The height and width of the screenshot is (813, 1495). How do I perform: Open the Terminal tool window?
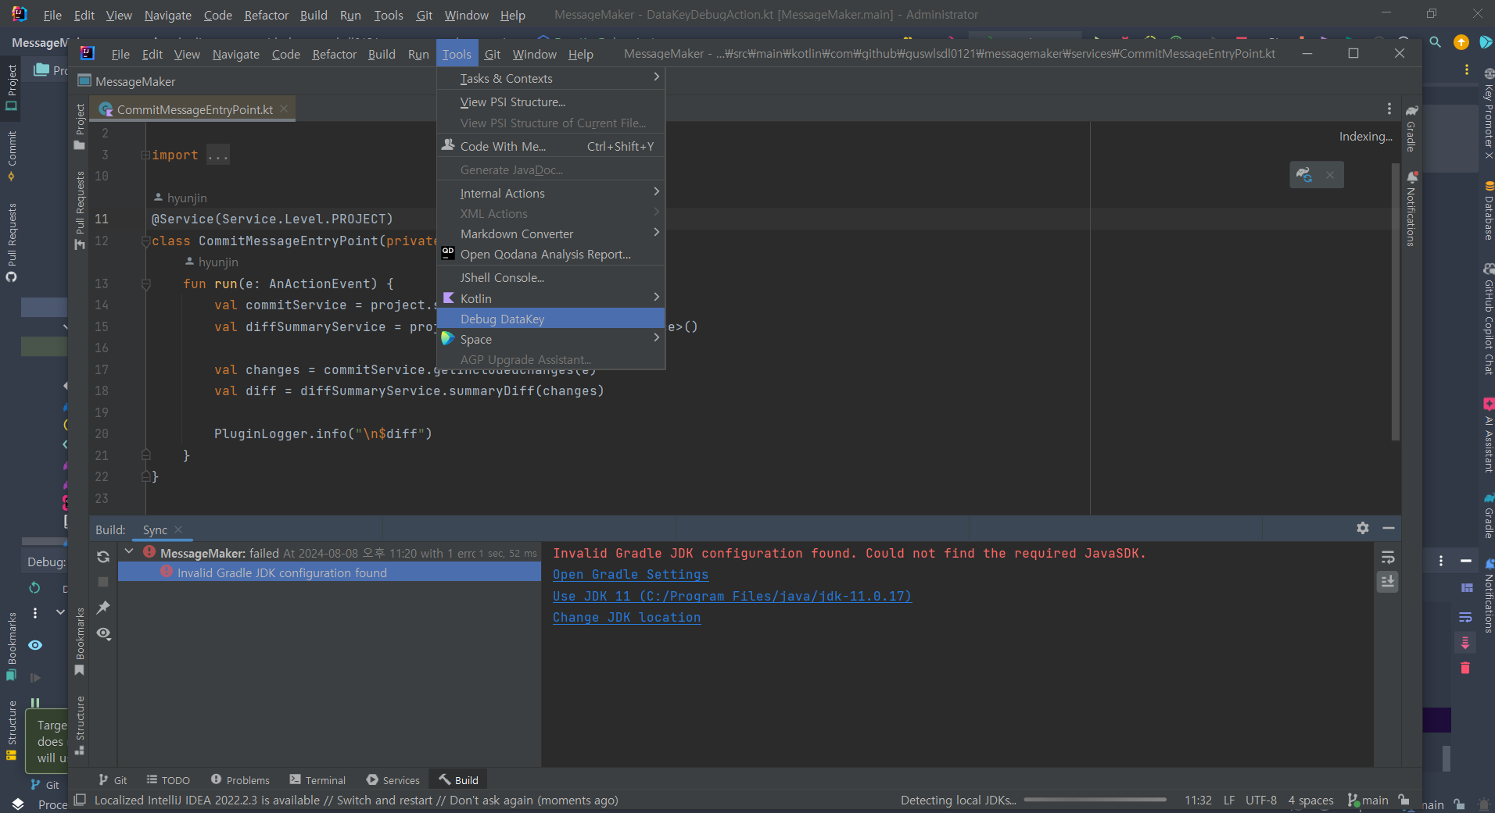coord(317,780)
